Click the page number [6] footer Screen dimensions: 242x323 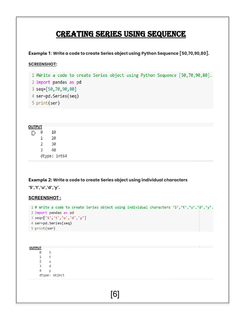point(115,294)
